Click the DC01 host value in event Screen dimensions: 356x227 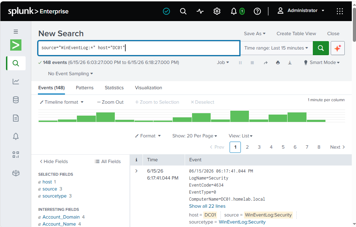pos(210,215)
